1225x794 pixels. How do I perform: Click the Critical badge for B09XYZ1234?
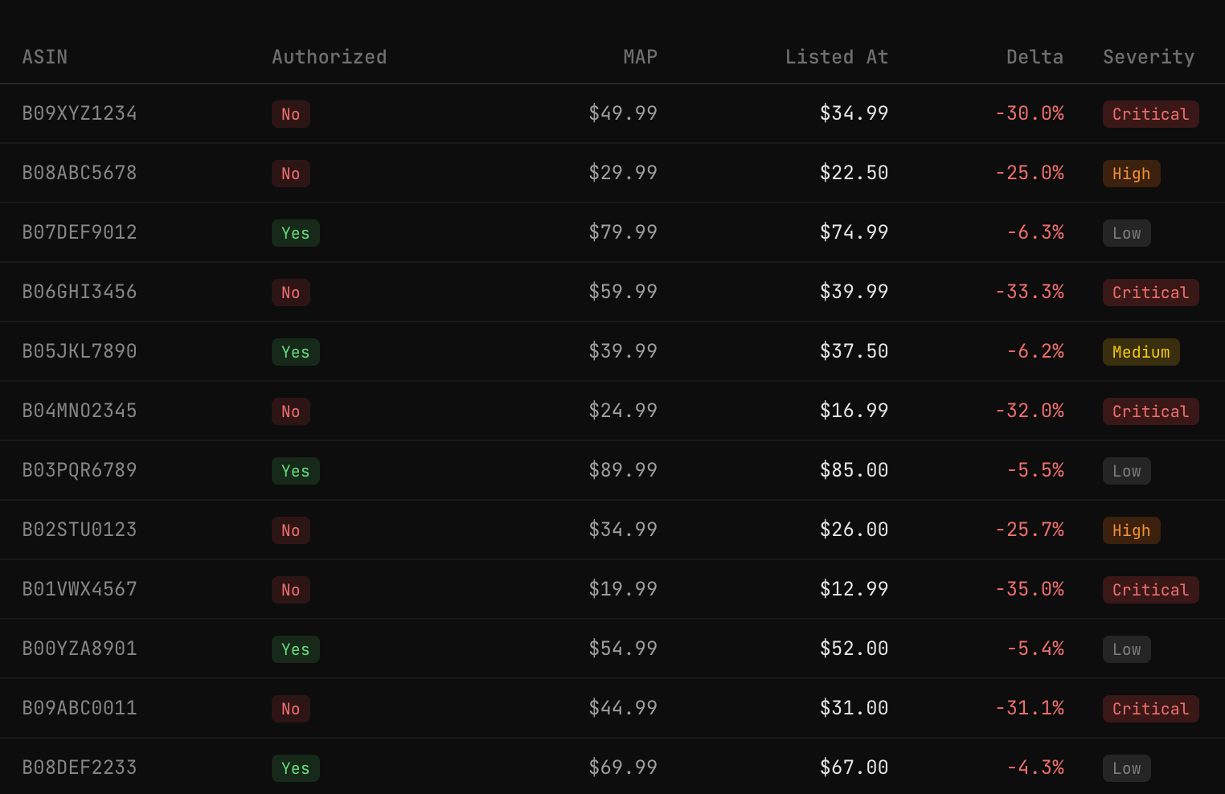(1150, 114)
